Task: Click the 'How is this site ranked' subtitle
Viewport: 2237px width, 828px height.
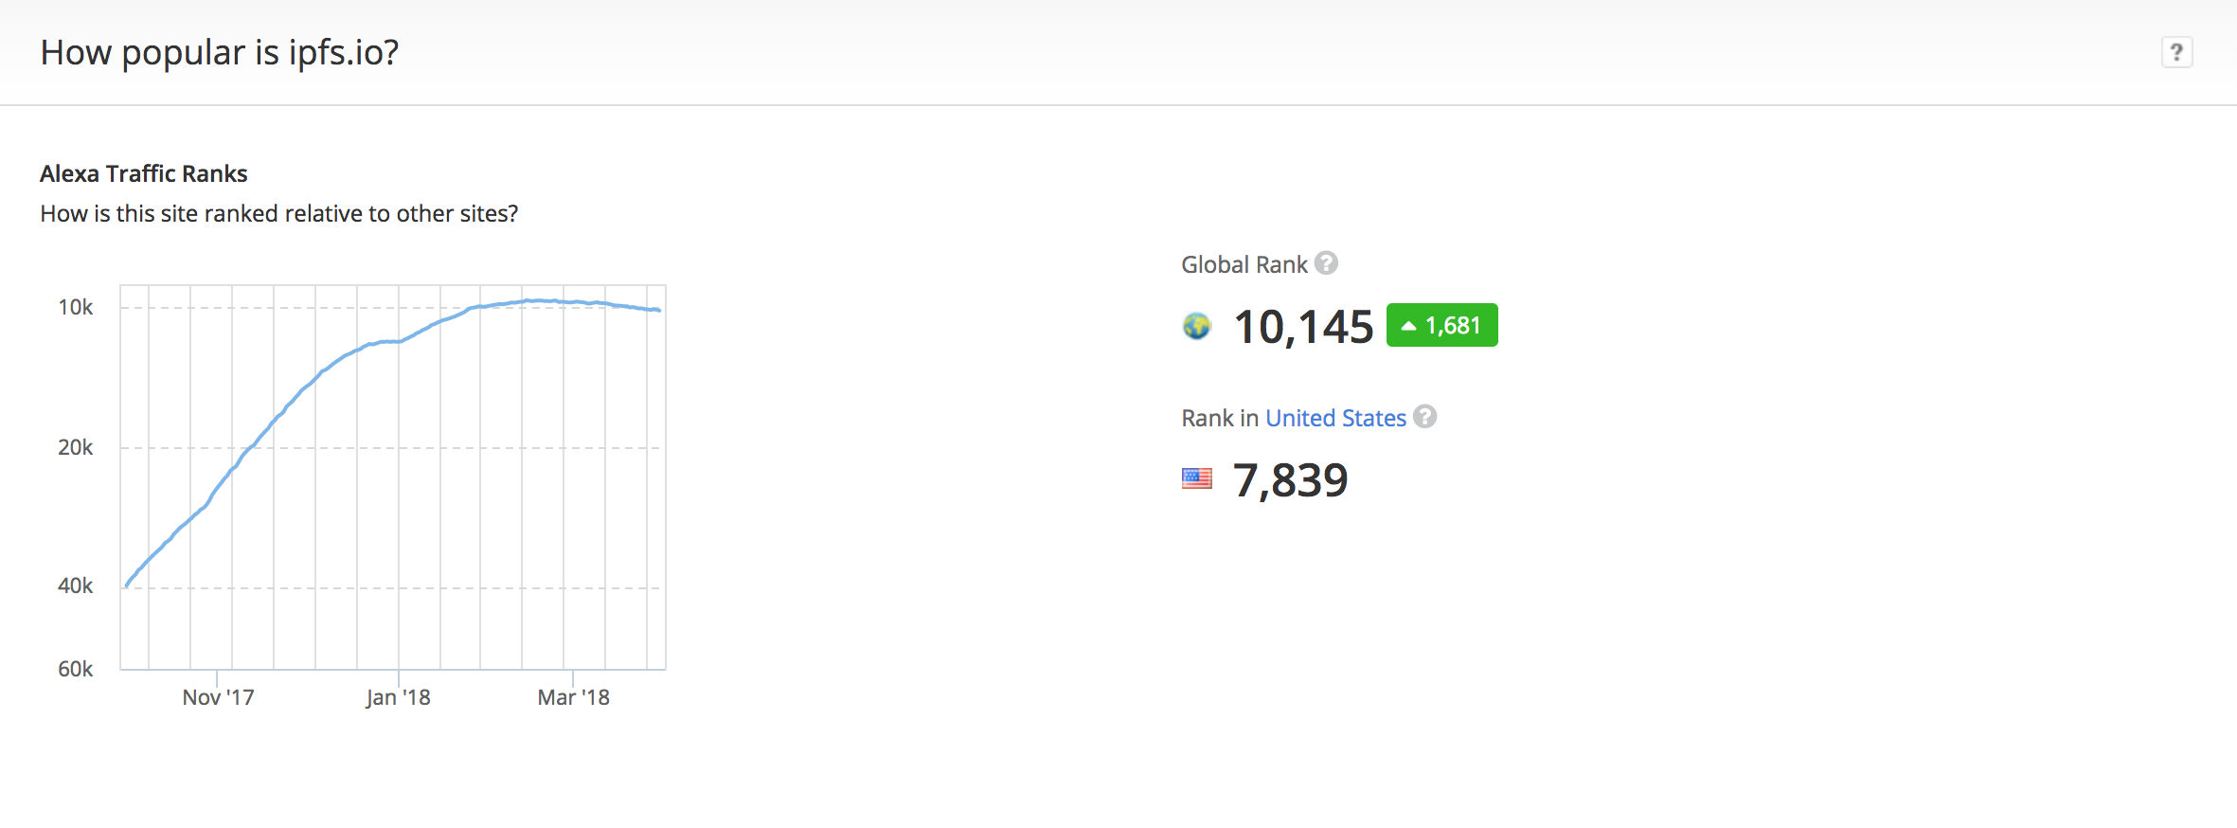Action: pos(279,214)
